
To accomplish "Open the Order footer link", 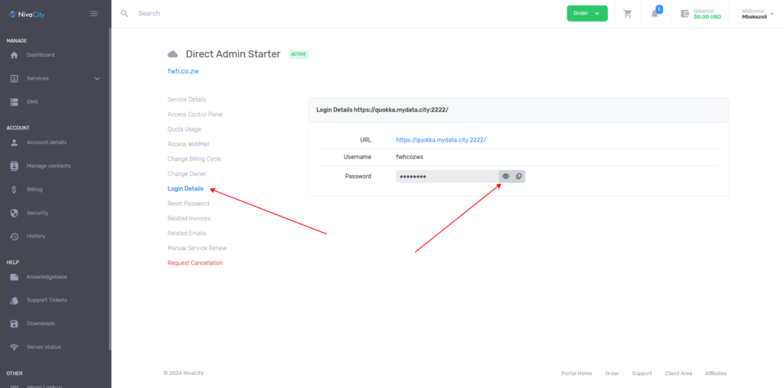I will [x=612, y=373].
